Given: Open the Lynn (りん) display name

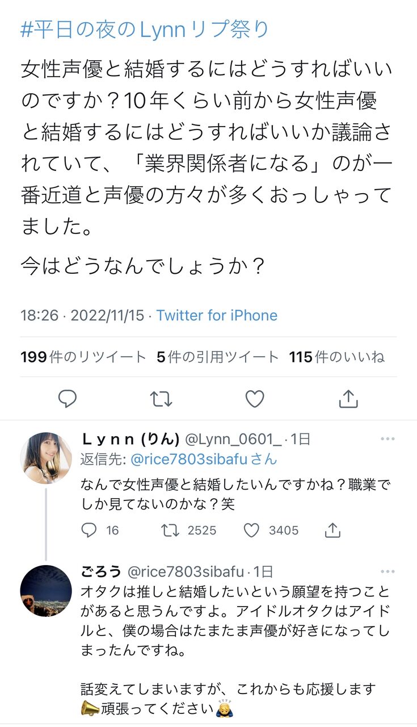Looking at the screenshot, I should click(x=131, y=439).
